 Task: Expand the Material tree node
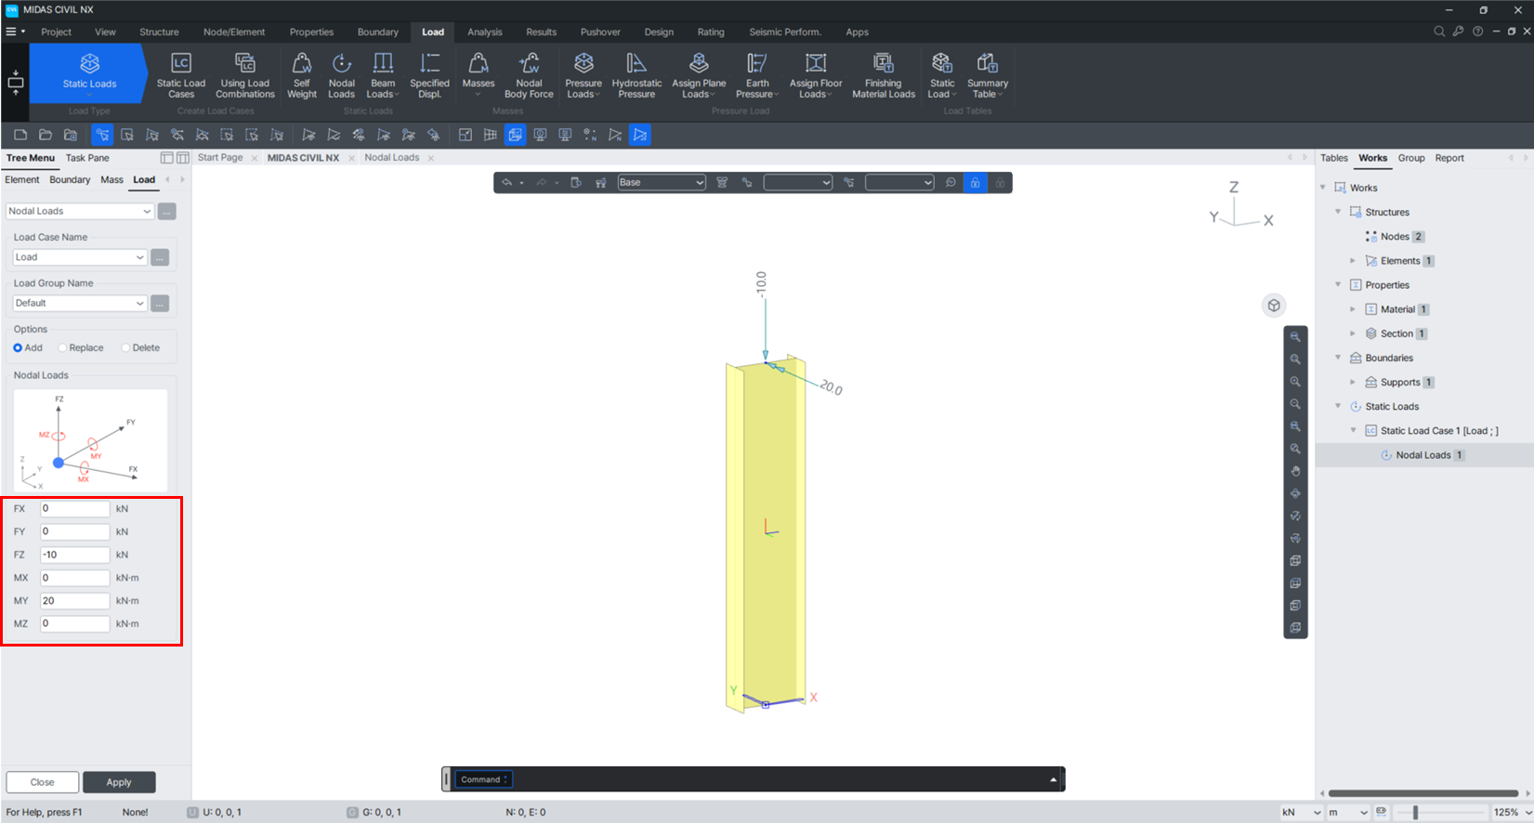click(1353, 309)
